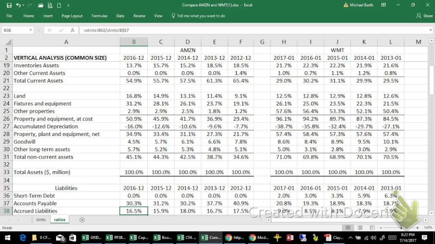This screenshot has height=244, width=435.
Task: Open the Data ribbon tab
Action: [120, 16]
